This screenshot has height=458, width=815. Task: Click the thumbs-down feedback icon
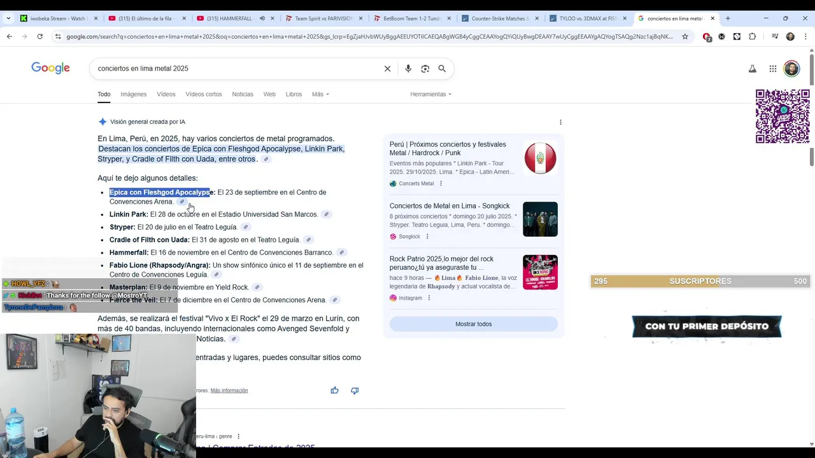355,390
